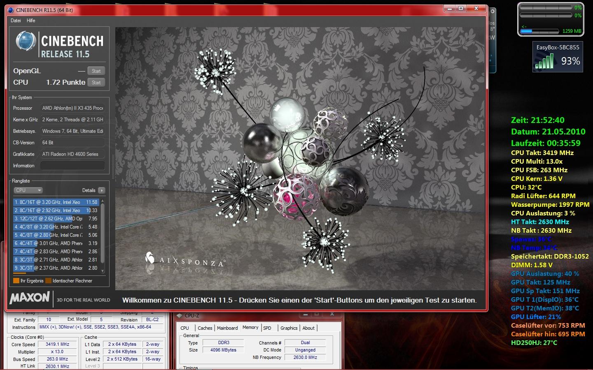Image resolution: width=593 pixels, height=370 pixels.
Task: Click the WiFi signal bars gadget icon
Action: pyautogui.click(x=545, y=62)
